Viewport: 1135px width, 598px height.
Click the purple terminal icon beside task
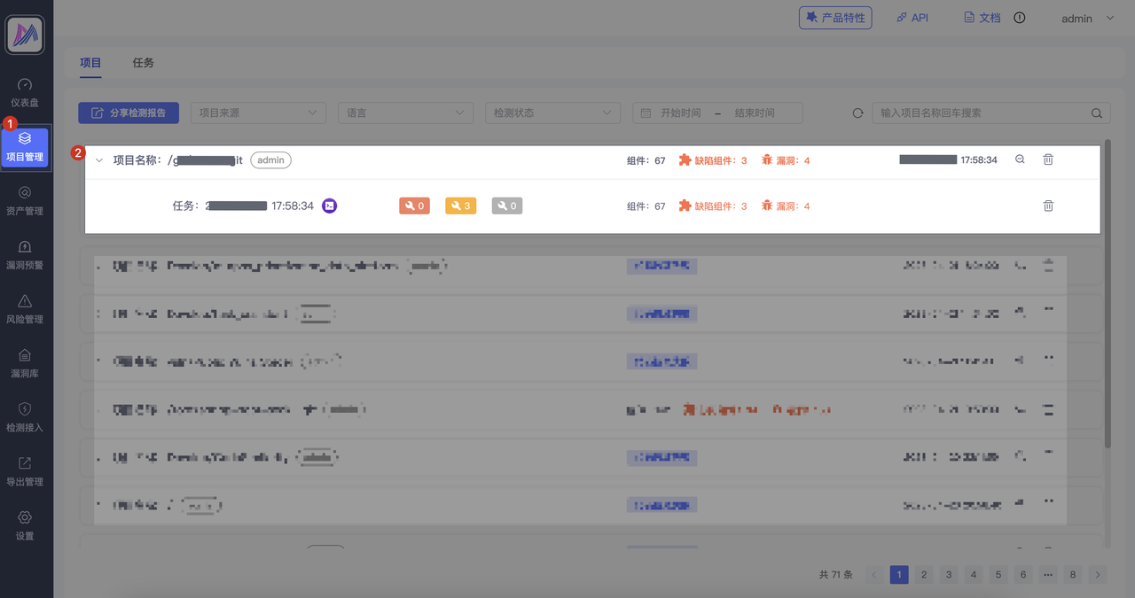point(329,206)
